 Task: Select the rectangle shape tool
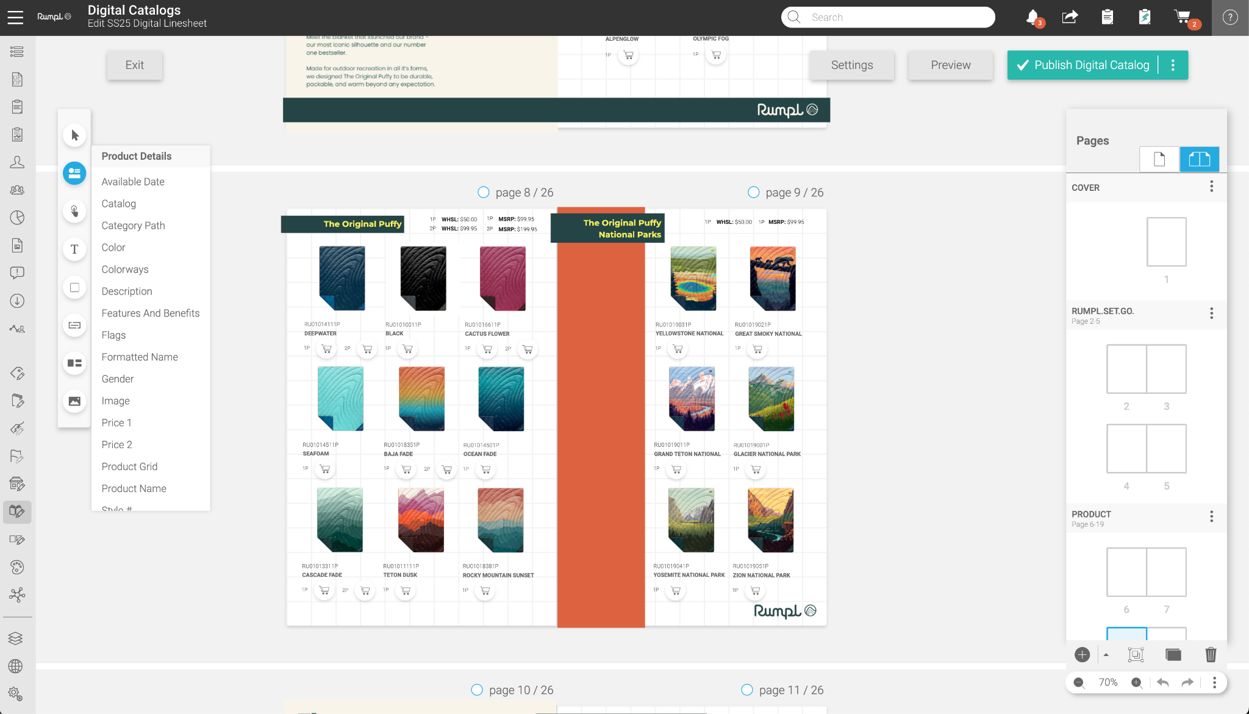click(74, 287)
